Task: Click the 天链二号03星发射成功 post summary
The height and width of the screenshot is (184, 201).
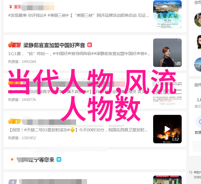Action: [x=78, y=130]
